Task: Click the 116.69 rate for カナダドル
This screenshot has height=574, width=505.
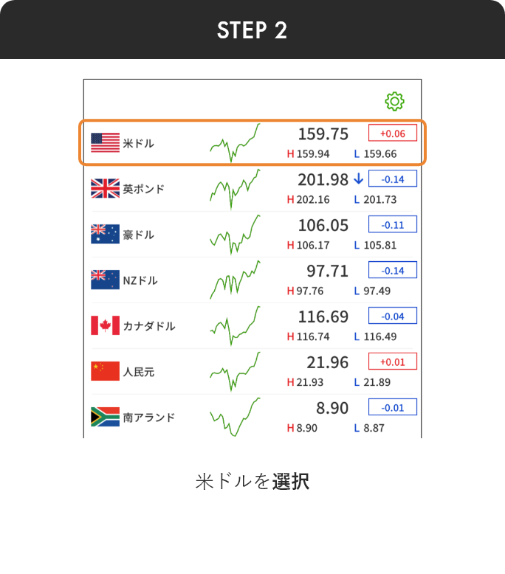Action: 323,317
